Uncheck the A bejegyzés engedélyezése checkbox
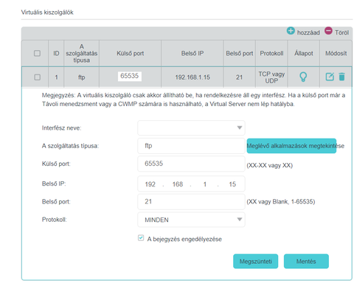This screenshot has width=354, height=283. point(141,238)
